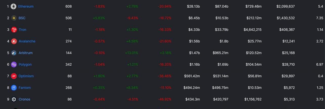Go to the Arbitrum chain page

[x=26, y=53]
